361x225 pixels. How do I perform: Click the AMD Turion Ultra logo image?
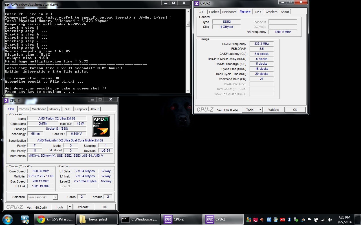[x=101, y=126]
